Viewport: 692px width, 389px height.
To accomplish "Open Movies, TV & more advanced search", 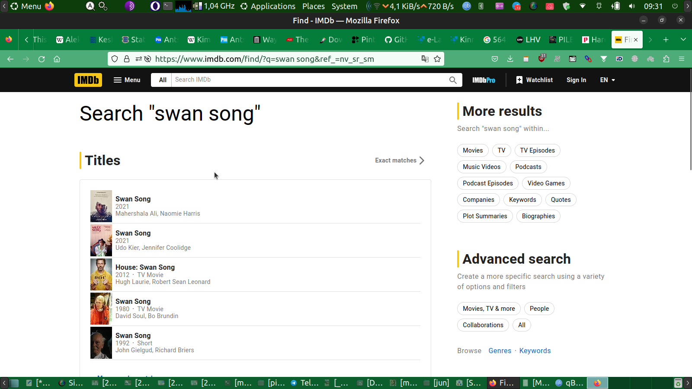I will coord(489,309).
